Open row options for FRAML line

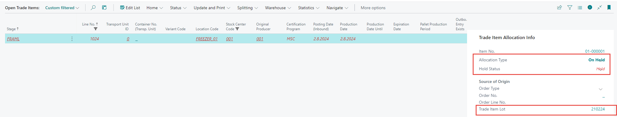click(x=72, y=39)
